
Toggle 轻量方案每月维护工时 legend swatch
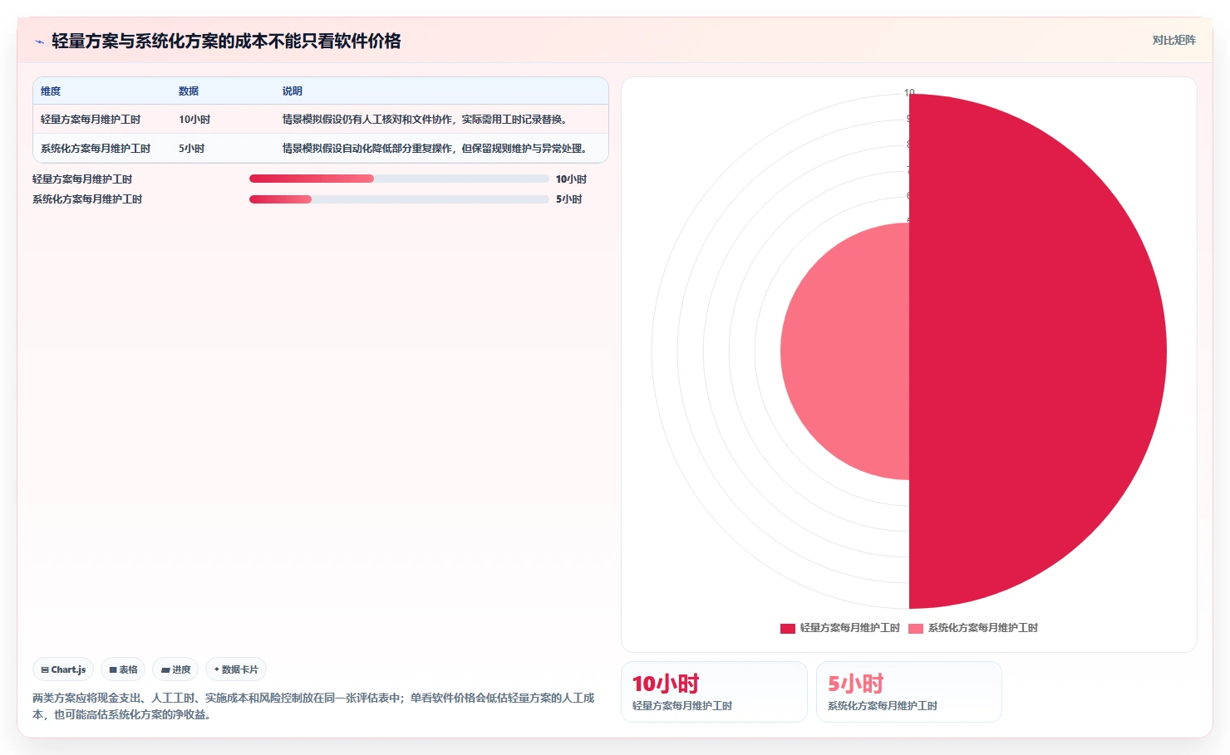point(788,628)
